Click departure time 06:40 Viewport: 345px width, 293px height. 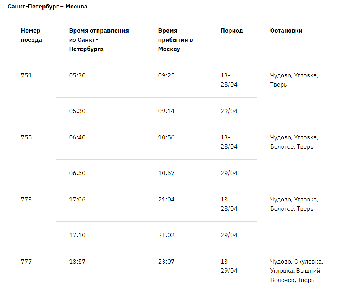77,137
